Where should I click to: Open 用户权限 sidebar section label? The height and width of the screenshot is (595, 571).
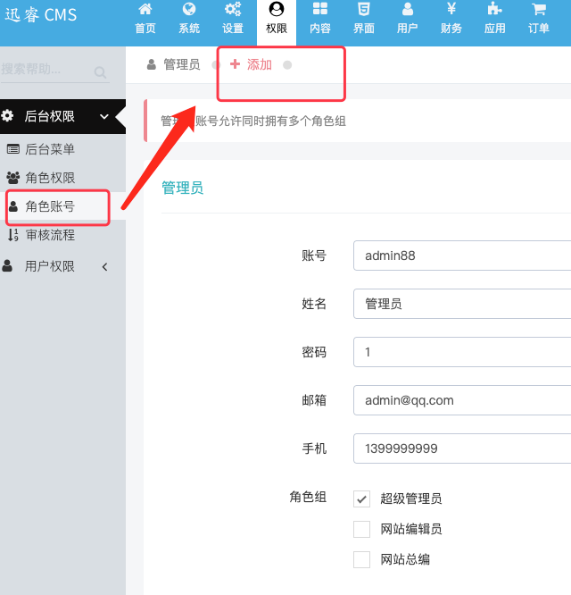click(x=50, y=266)
